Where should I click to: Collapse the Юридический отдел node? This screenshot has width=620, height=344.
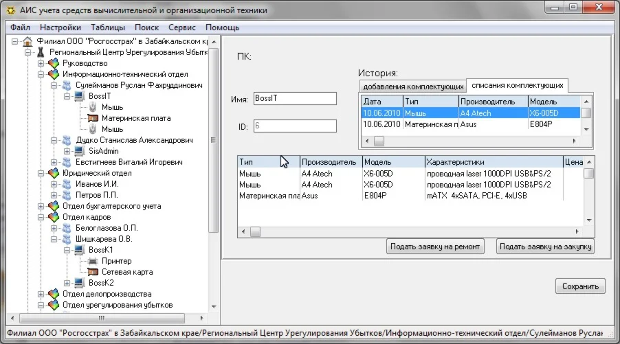(41, 173)
